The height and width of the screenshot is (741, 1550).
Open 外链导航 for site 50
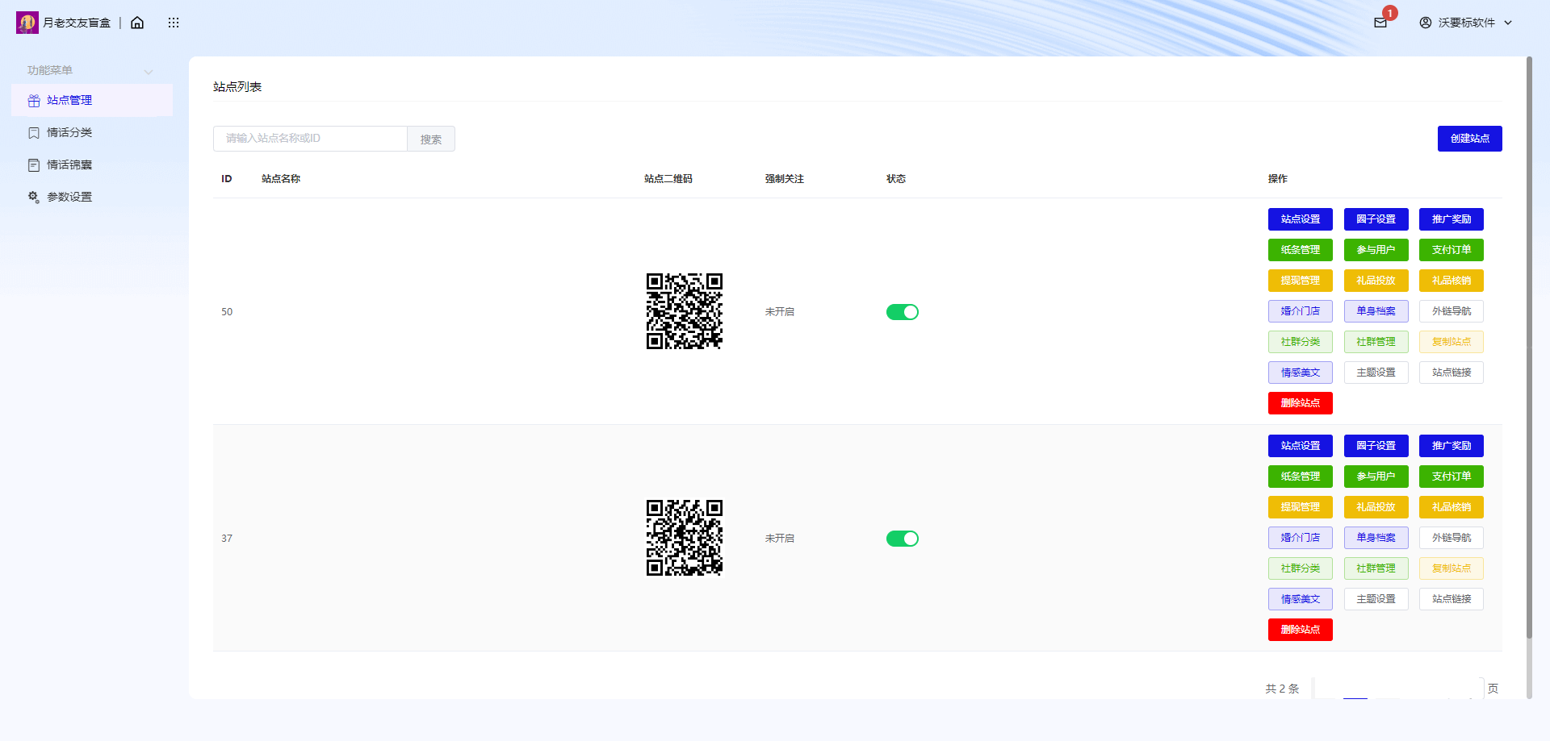tap(1452, 311)
